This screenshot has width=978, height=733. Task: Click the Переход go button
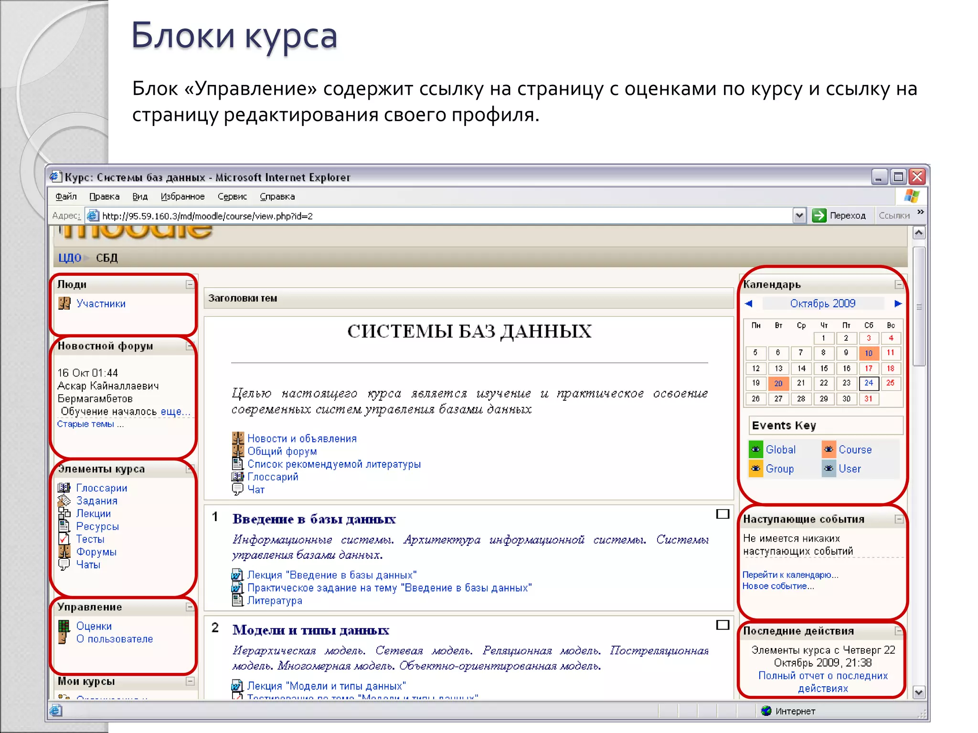click(x=839, y=216)
